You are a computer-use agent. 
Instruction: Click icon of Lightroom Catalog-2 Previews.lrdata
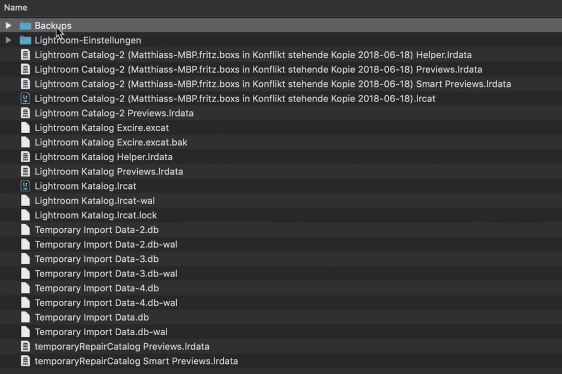25,113
